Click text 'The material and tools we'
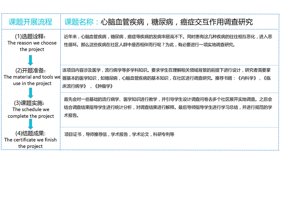Image resolution: width=281 pixels, height=211 pixels. click(32, 77)
